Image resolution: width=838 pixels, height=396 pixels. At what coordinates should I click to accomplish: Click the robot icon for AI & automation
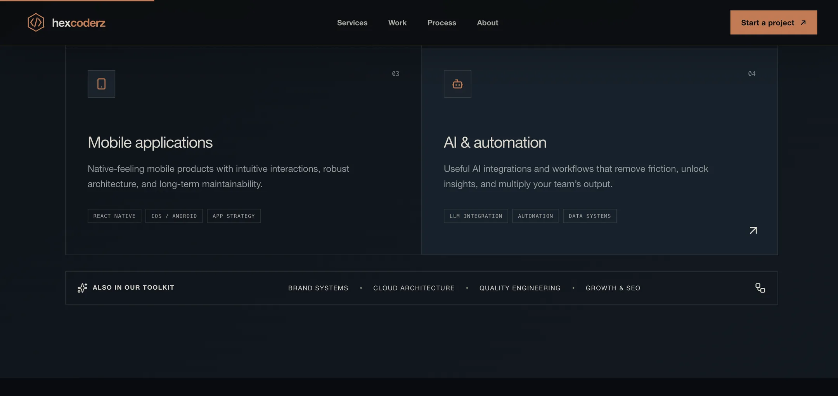[457, 84]
